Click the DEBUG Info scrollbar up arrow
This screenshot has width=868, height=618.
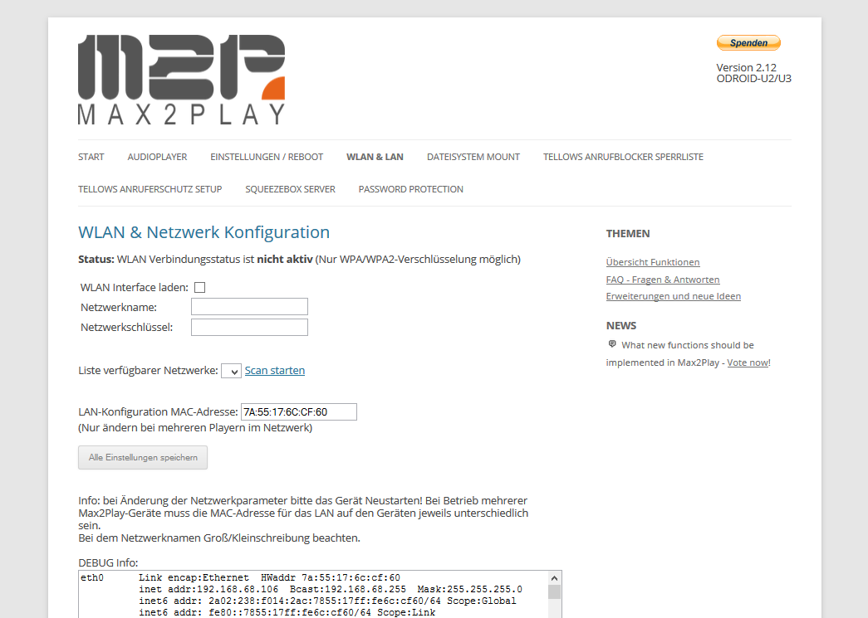pyautogui.click(x=554, y=577)
